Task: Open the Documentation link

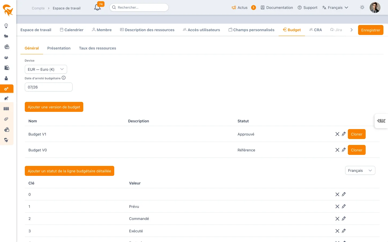Action: (277, 8)
